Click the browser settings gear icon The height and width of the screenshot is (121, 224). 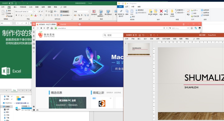[34, 106]
